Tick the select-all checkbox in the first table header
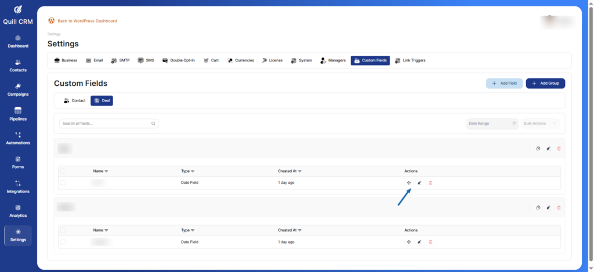This screenshot has height=272, width=594. point(63,171)
